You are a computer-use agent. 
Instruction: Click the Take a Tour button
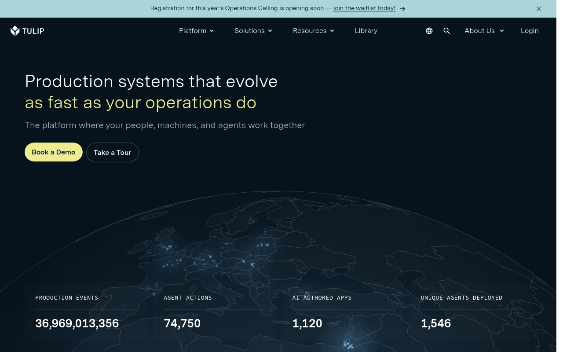(x=113, y=153)
